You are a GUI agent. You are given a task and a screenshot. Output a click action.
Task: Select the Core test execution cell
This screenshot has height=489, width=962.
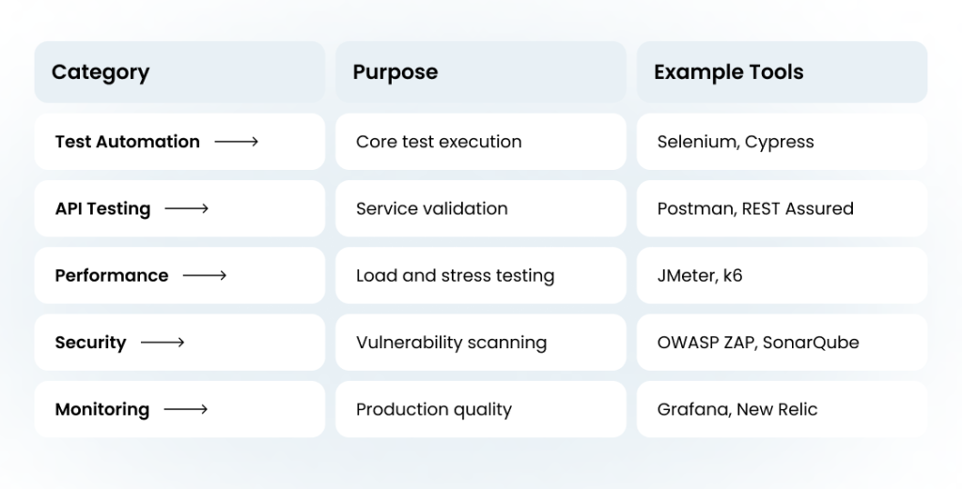[x=480, y=142]
